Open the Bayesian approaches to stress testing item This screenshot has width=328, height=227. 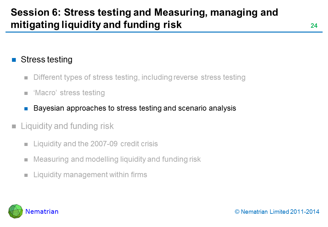[x=135, y=108]
